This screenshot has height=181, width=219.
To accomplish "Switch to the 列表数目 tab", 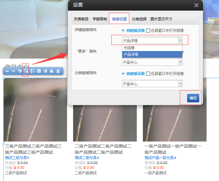I will [81, 19].
